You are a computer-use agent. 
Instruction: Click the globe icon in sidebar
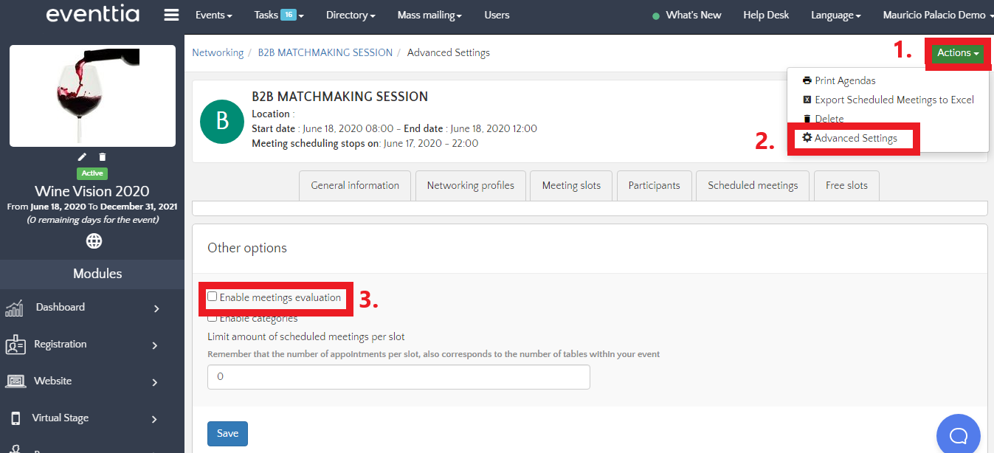[94, 241]
